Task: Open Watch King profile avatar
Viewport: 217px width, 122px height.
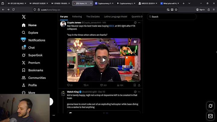Action: [x=63, y=93]
